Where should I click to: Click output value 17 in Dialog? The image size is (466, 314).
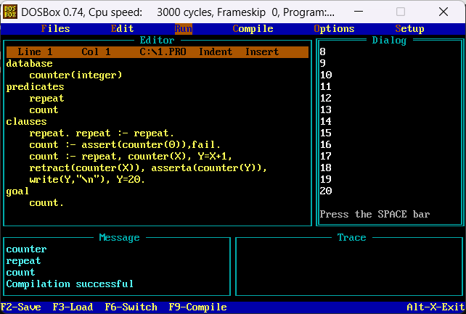(326, 157)
